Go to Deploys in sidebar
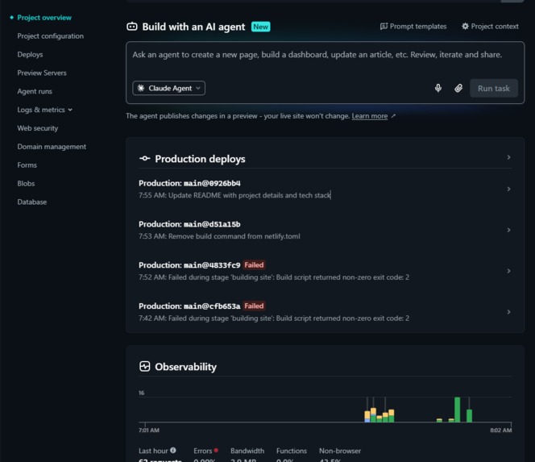The width and height of the screenshot is (535, 462). (x=30, y=54)
